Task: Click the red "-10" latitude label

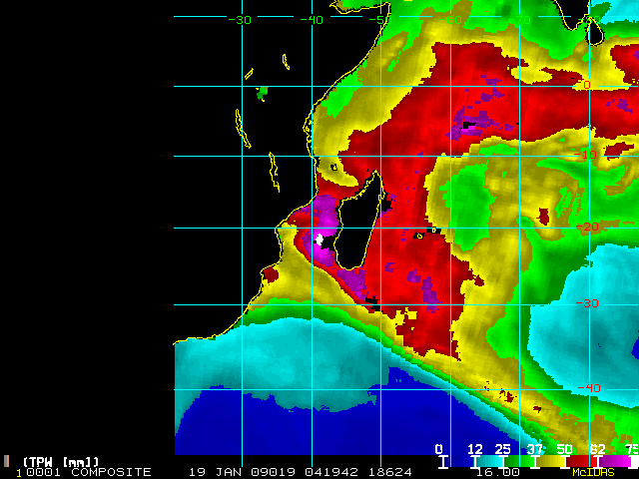Action: point(586,155)
